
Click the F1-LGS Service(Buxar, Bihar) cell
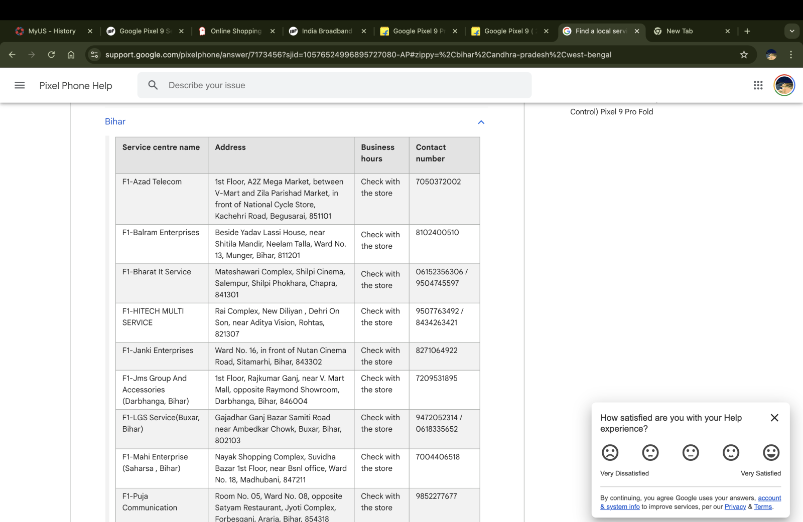tap(162, 429)
